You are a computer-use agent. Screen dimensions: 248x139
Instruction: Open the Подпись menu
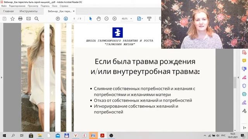[x=45, y=6]
